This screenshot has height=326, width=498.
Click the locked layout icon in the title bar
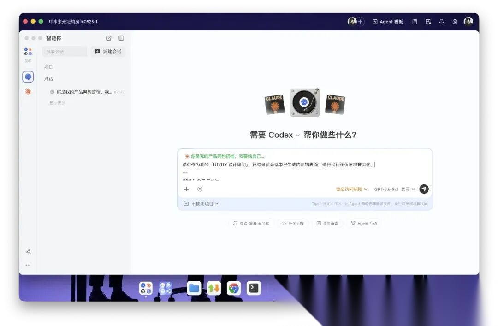(x=428, y=22)
